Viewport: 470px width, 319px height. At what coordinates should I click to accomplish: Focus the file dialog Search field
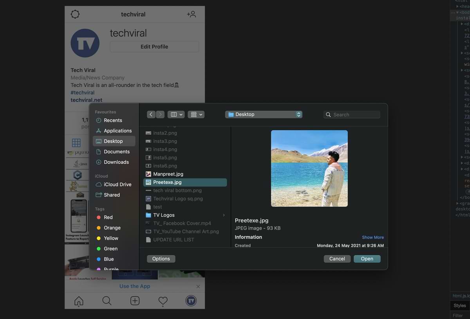[x=352, y=115]
